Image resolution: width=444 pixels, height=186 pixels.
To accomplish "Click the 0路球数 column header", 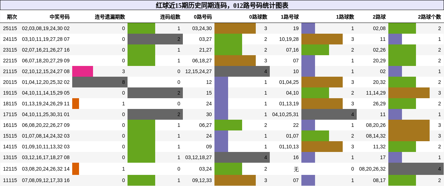I will [258, 17].
